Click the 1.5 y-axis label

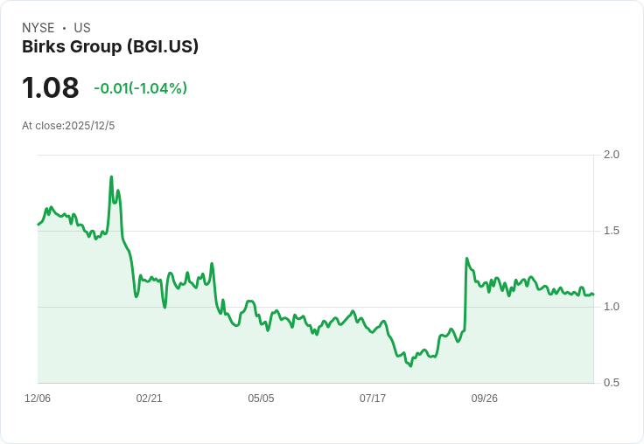(x=612, y=231)
